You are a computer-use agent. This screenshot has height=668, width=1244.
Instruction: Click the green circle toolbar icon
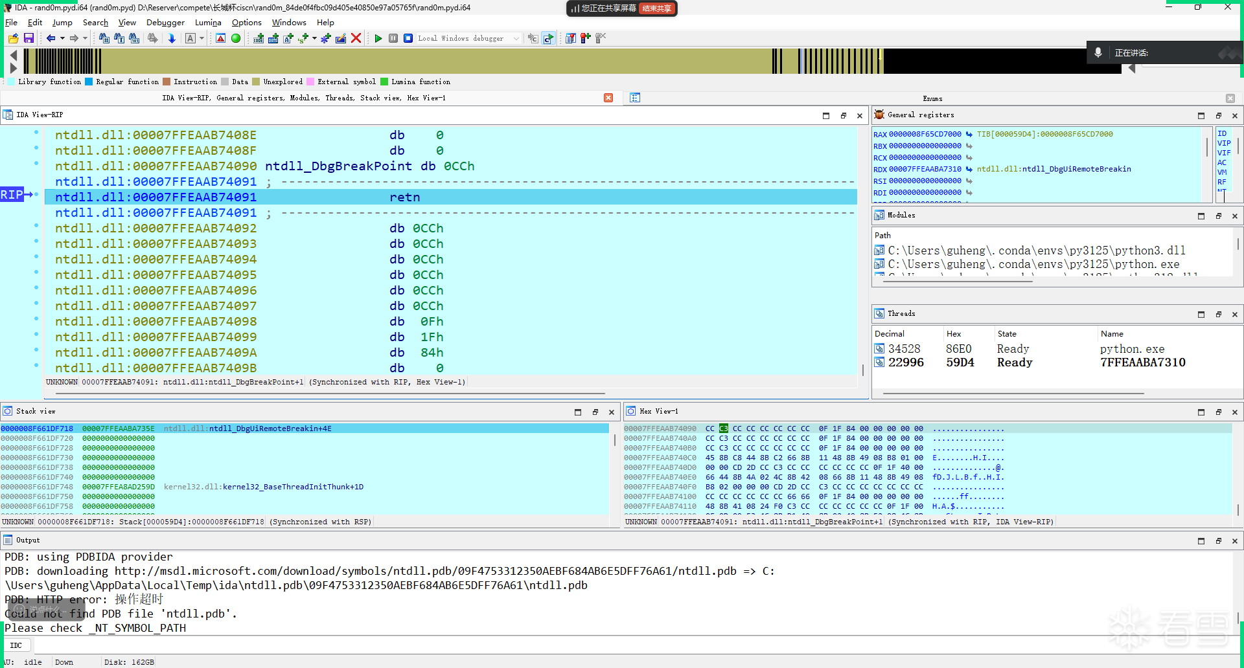pos(236,39)
